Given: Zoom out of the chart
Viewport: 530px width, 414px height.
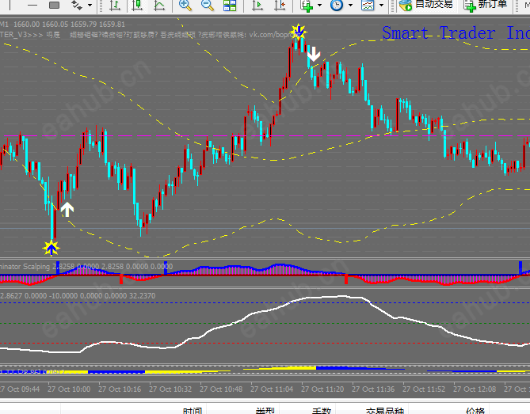Looking at the screenshot, I should 208,5.
